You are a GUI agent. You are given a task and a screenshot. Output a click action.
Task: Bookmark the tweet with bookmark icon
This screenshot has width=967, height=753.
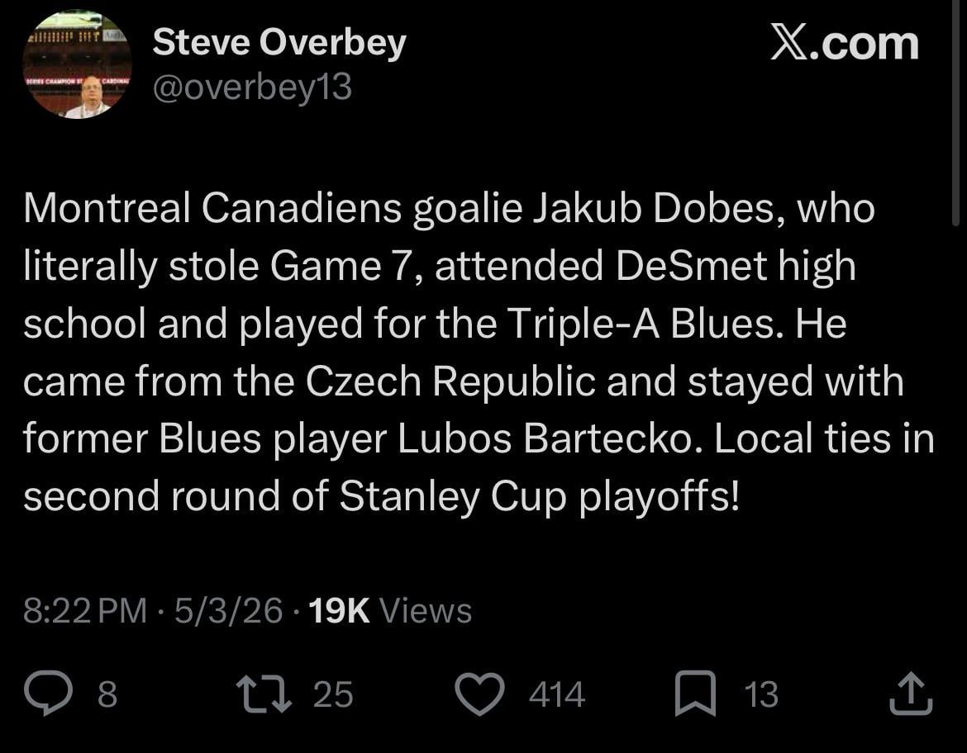696,694
